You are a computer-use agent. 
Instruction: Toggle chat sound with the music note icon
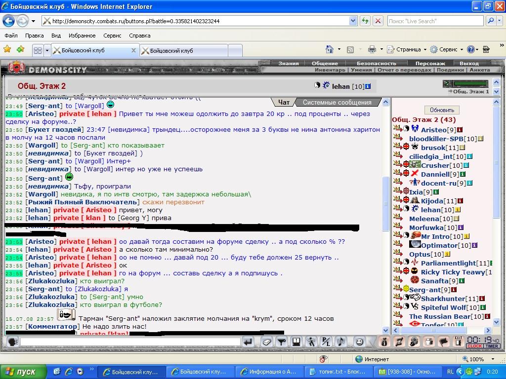point(341,341)
